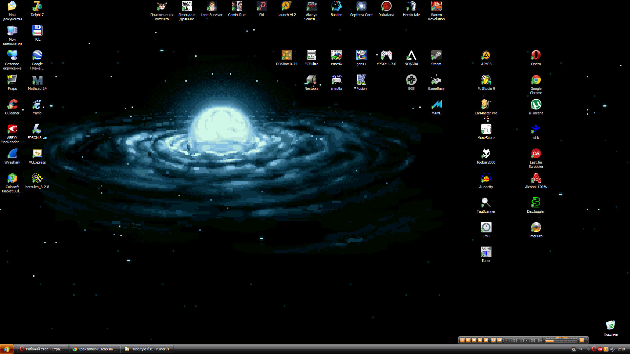Open Opera from the system tray
630x354 pixels.
[x=594, y=349]
